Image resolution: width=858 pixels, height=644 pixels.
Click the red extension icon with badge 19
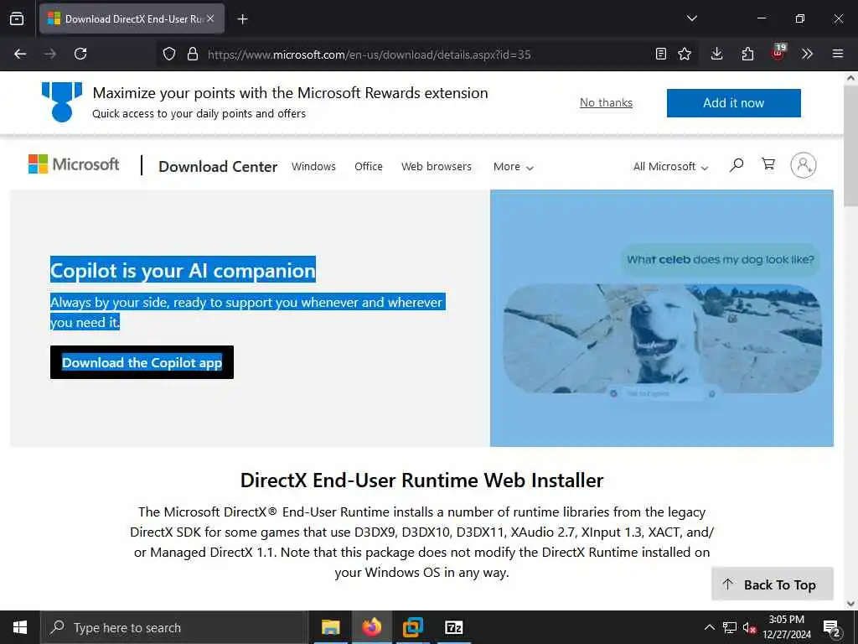[x=778, y=52]
